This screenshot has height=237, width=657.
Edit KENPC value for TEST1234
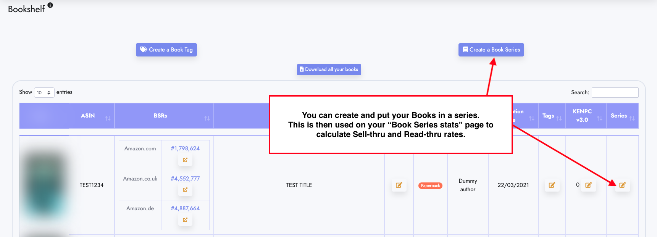pos(588,185)
